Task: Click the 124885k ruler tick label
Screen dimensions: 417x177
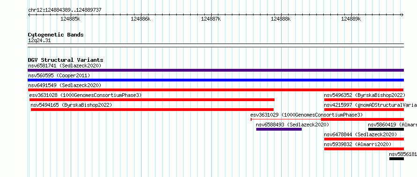Action: (x=70, y=19)
